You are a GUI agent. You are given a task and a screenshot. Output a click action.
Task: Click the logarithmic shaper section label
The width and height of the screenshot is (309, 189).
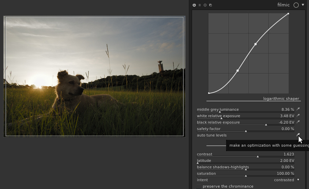[281, 98]
